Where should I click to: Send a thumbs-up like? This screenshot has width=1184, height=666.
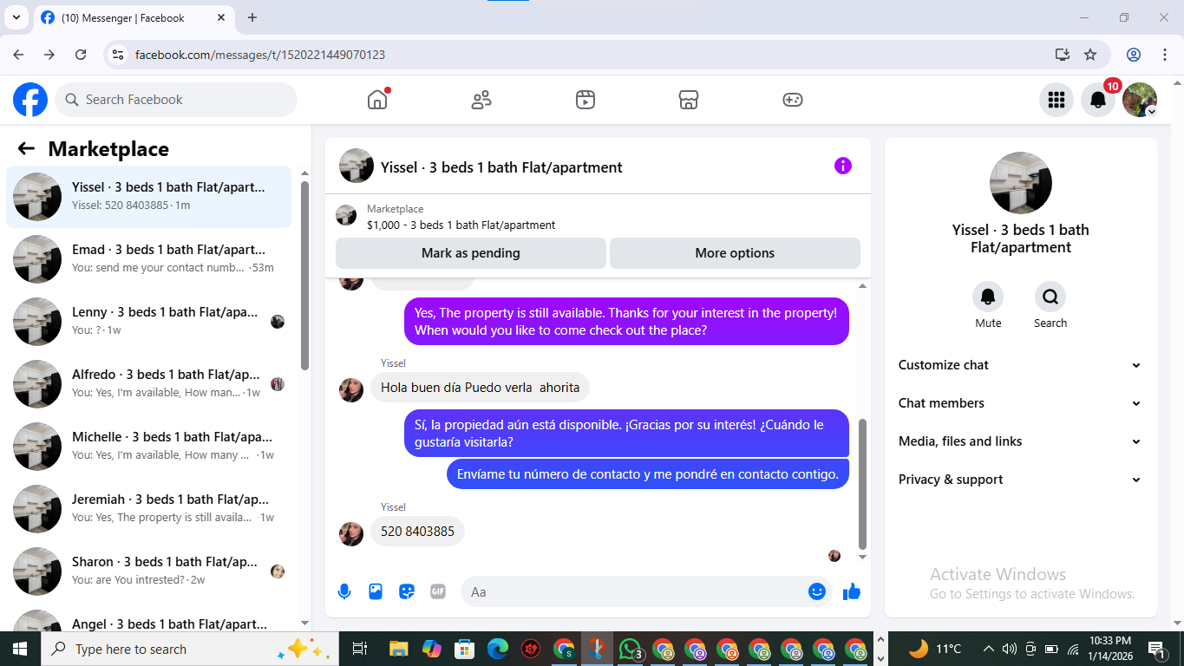[852, 591]
